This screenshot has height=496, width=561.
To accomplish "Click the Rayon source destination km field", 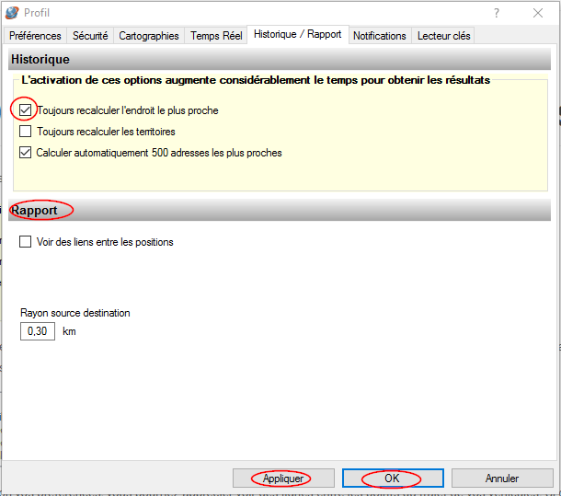I will [38, 331].
